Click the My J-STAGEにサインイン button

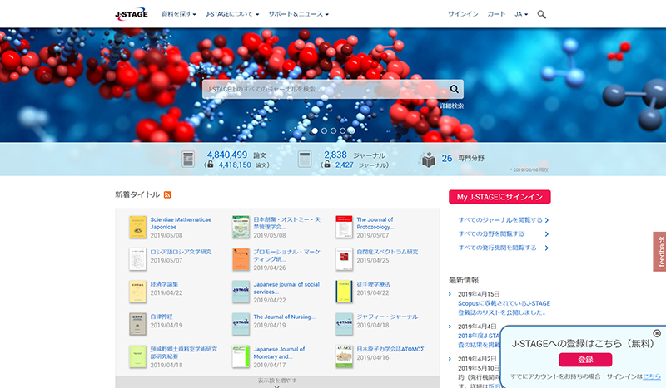click(499, 197)
